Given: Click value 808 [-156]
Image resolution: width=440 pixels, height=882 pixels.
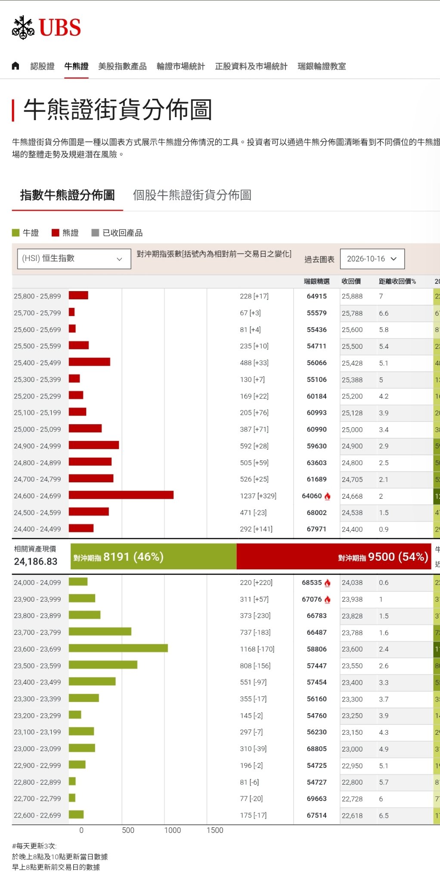Looking at the screenshot, I should click(x=255, y=666).
